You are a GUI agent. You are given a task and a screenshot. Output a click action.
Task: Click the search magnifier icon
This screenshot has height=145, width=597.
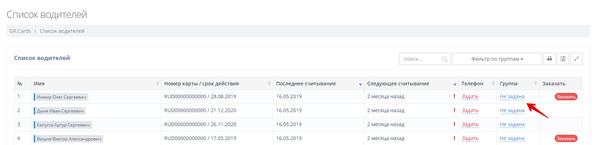pos(445,59)
